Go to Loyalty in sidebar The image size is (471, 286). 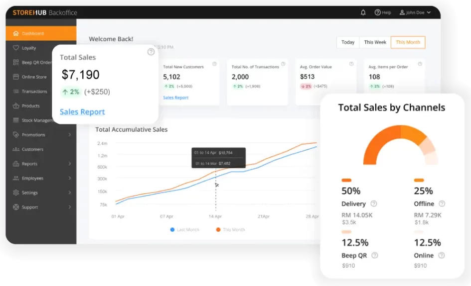tap(29, 48)
